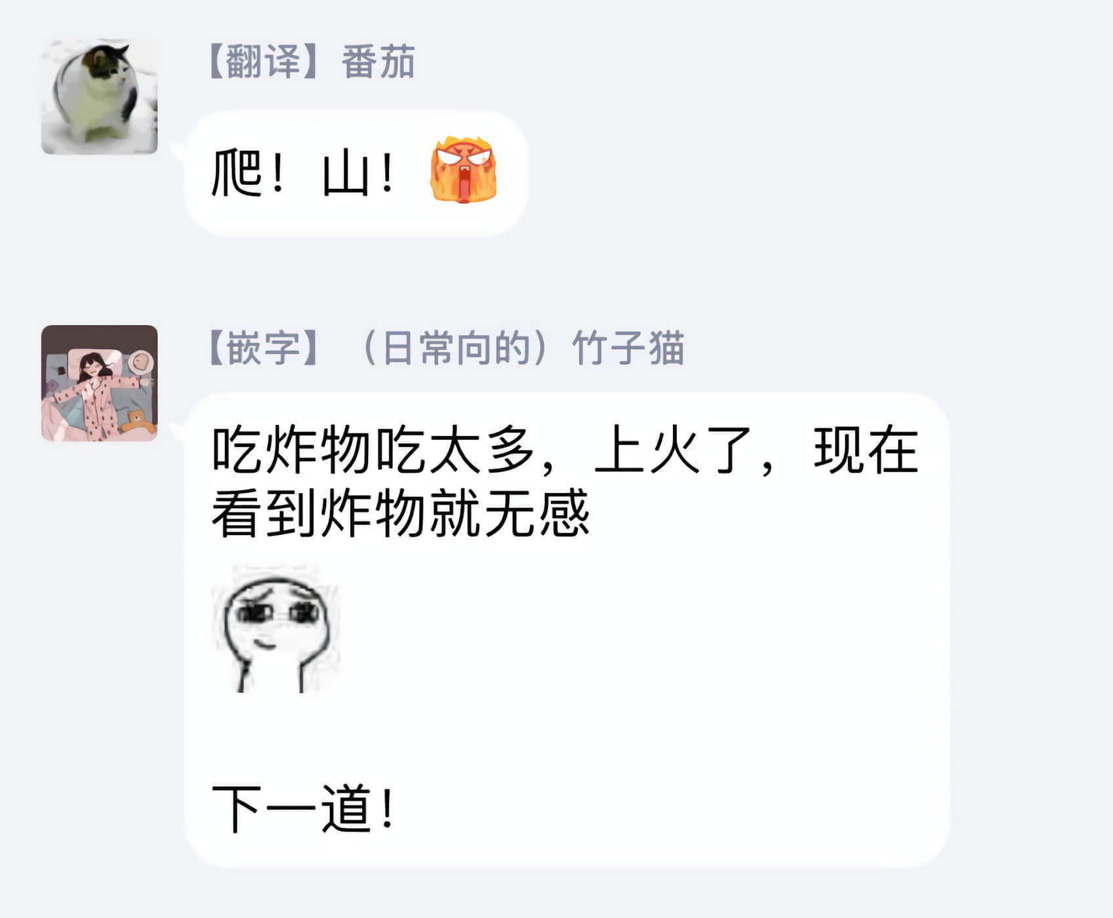Click the word 现在 in the long message

tap(866, 450)
